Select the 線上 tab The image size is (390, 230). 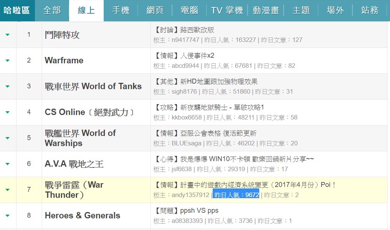pos(86,10)
